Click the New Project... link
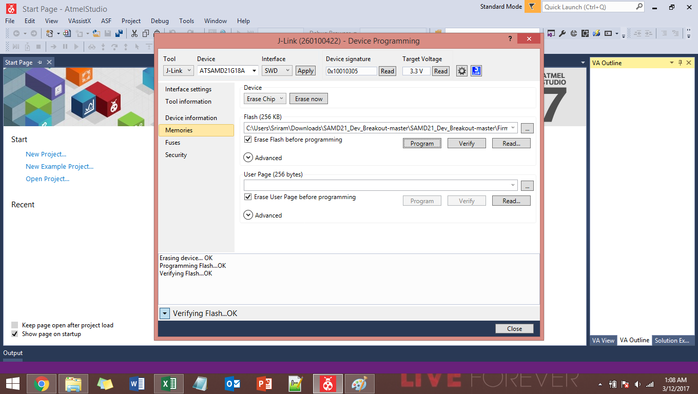The width and height of the screenshot is (698, 394). [46, 154]
